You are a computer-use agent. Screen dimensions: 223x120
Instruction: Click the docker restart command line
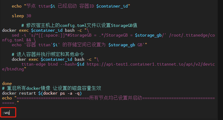pyautogui.click(x=42, y=93)
